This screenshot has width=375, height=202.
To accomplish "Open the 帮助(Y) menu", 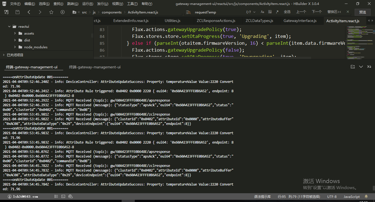I will pyautogui.click(x=147, y=4).
